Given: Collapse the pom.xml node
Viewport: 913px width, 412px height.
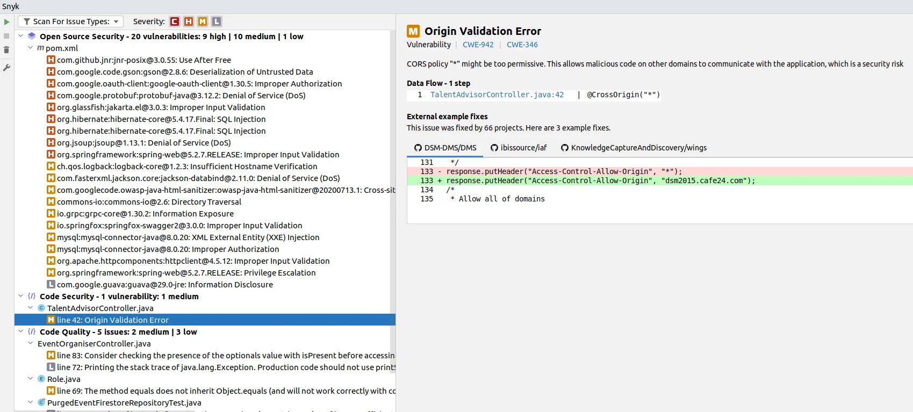Looking at the screenshot, I should point(31,48).
